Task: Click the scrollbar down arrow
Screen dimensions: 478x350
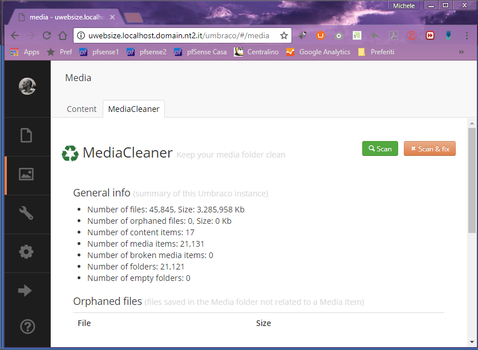Action: pos(472,342)
